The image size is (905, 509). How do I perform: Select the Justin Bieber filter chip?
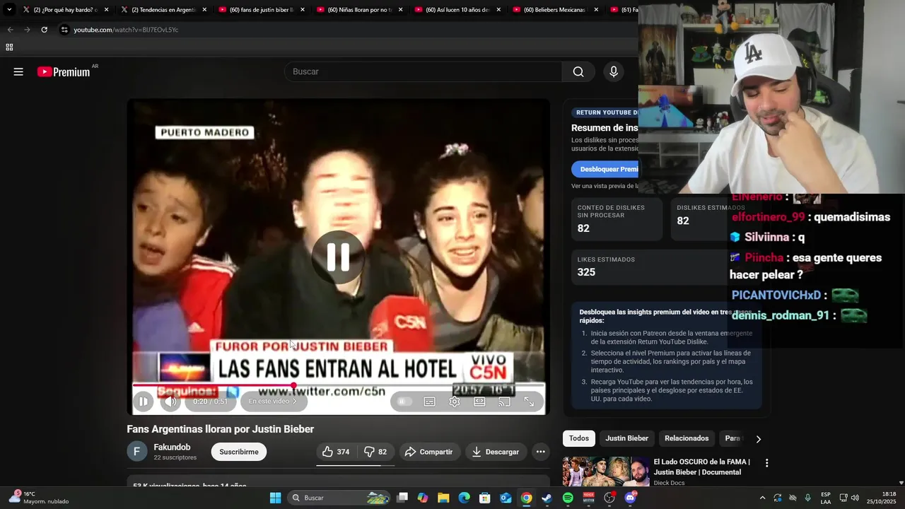pos(626,438)
